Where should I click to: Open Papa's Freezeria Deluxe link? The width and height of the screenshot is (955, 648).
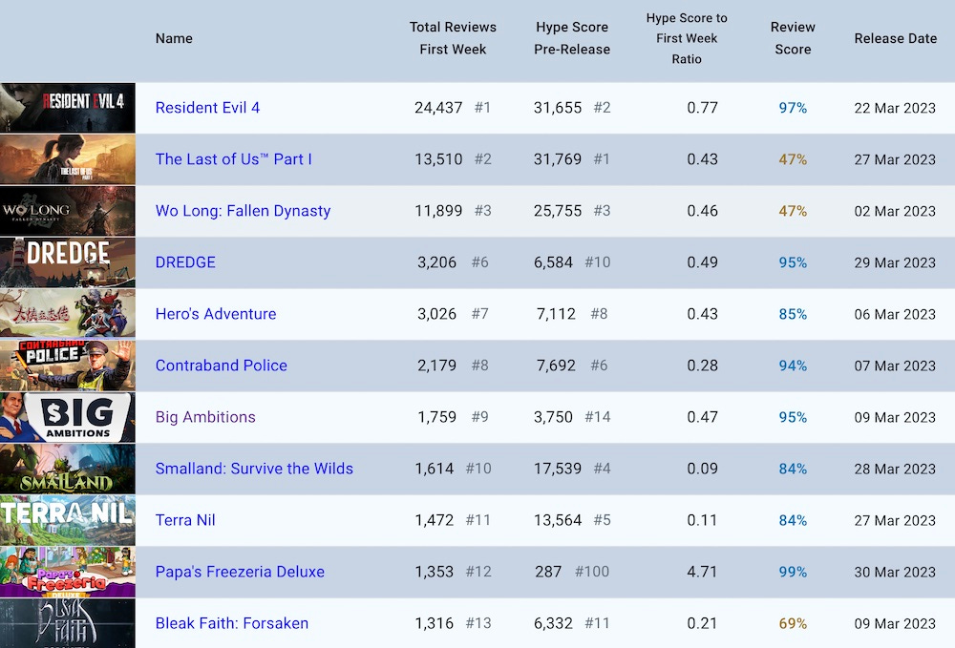240,572
